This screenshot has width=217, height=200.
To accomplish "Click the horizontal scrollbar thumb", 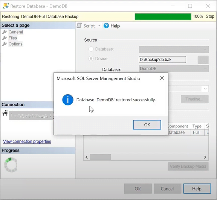I will 100,157.
